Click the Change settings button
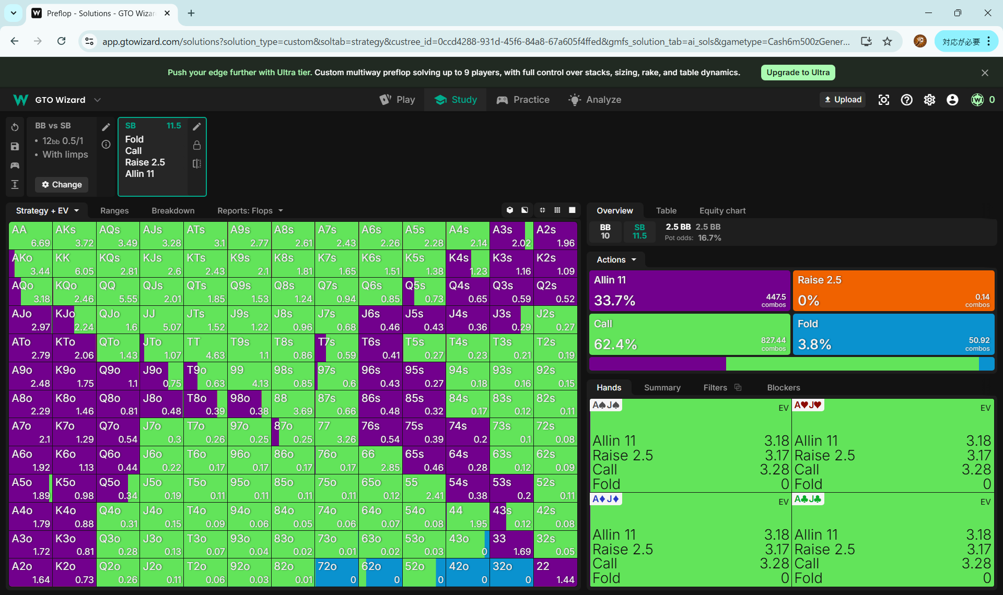Screen dimensions: 1003x595 point(62,184)
